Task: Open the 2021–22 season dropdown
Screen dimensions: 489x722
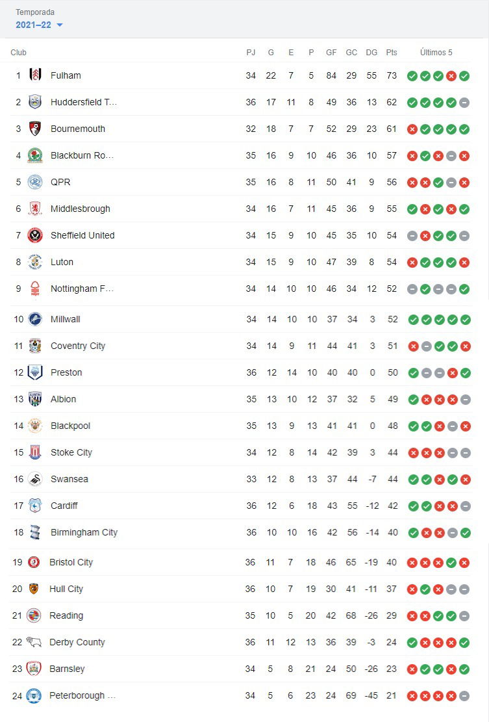Action: tap(39, 25)
